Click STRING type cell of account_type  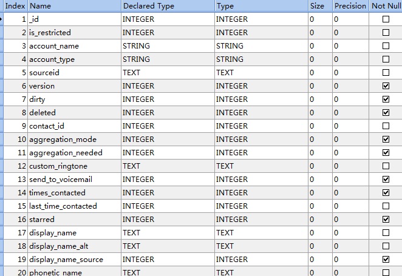tap(261, 59)
